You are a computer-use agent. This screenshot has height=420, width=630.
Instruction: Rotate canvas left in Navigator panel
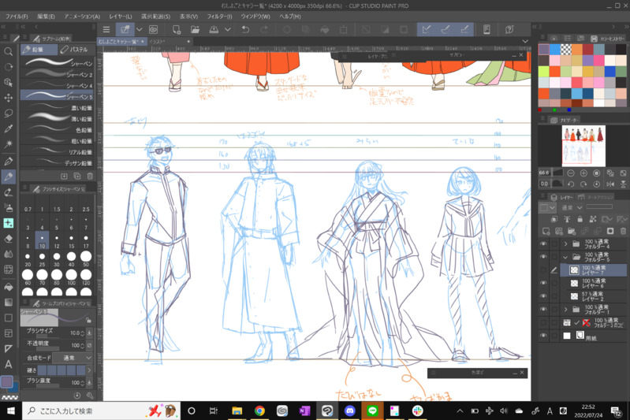click(x=571, y=184)
